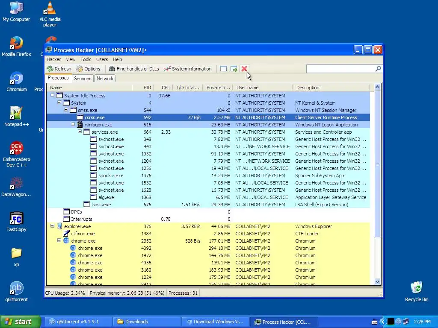The image size is (438, 328).
Task: Click the scrollbar down arrow
Action: point(377,281)
